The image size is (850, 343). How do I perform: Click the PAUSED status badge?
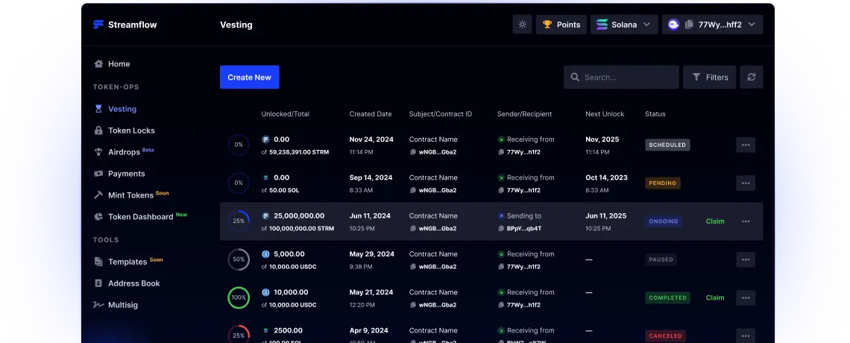(x=661, y=259)
